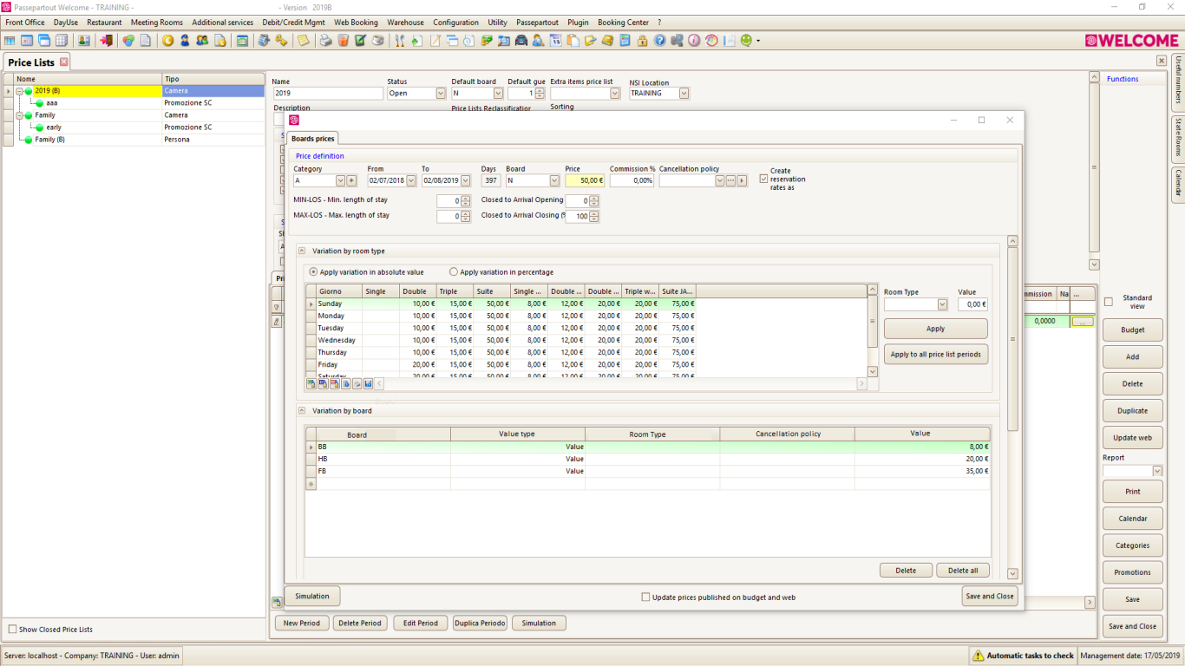This screenshot has height=666, width=1185.
Task: Enable Update prices published on budget and web
Action: tap(645, 597)
